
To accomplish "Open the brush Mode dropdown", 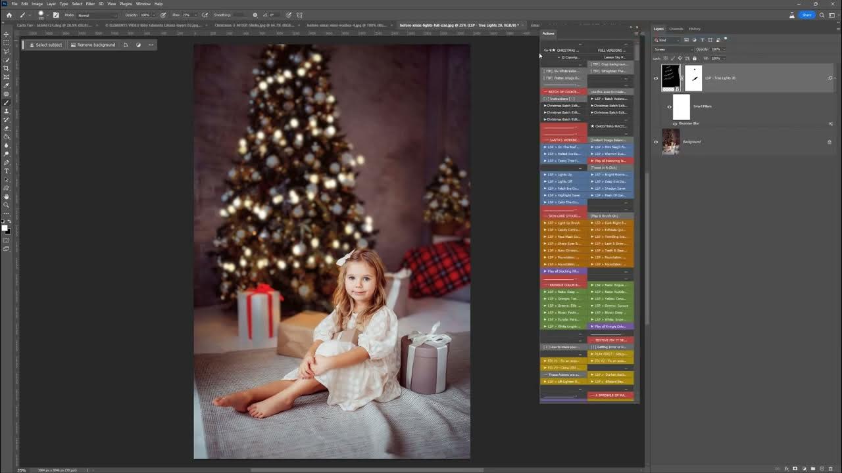I will tap(97, 14).
